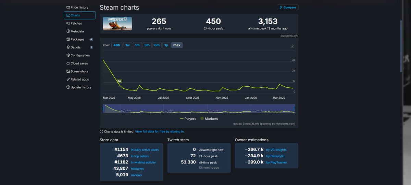Click the Wreckfest 2 game thumbnail

[x=117, y=24]
